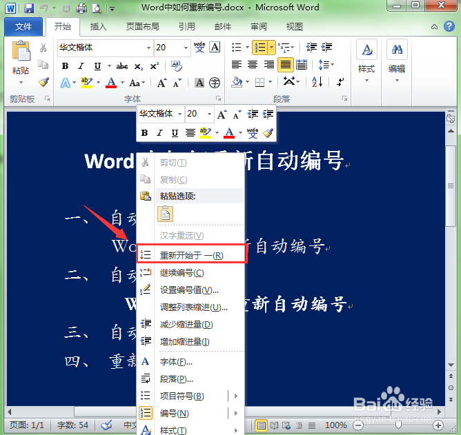Toggle character shading A in ribbon
Image resolution: width=461 pixels, height=435 pixels.
tap(199, 83)
